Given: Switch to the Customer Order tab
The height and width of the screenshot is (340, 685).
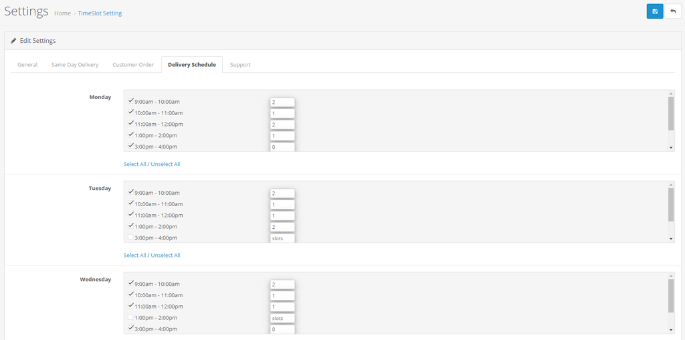Looking at the screenshot, I should (x=133, y=65).
